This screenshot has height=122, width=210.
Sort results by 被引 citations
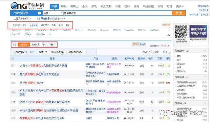click(x=44, y=44)
